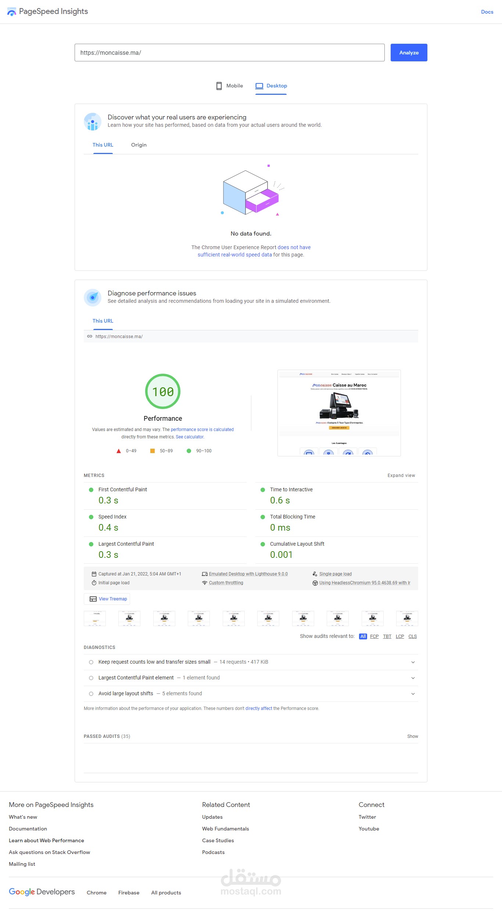Focus the URL input field
The image size is (502, 915).
[230, 53]
